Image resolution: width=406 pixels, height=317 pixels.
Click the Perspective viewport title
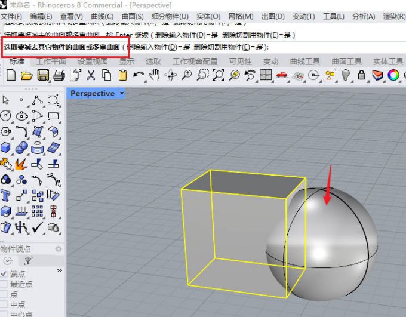tap(93, 93)
